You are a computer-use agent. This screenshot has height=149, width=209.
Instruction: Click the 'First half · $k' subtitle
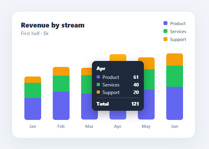(35, 33)
